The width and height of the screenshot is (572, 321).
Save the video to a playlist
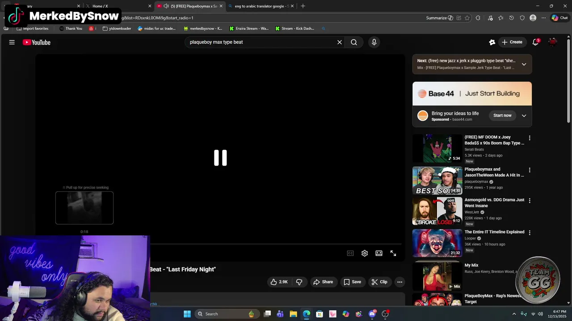(352, 282)
